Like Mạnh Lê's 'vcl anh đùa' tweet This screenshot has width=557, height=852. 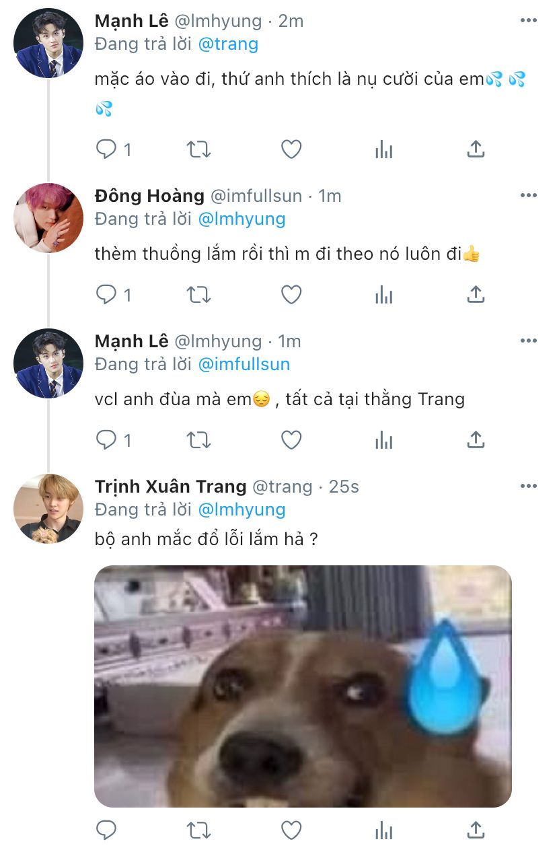291,440
